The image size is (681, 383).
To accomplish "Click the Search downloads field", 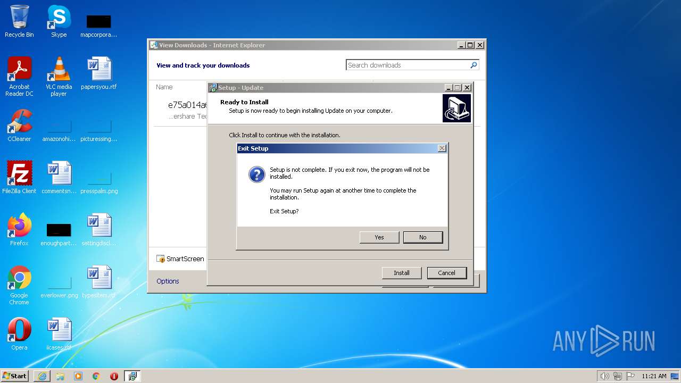I will click(407, 65).
